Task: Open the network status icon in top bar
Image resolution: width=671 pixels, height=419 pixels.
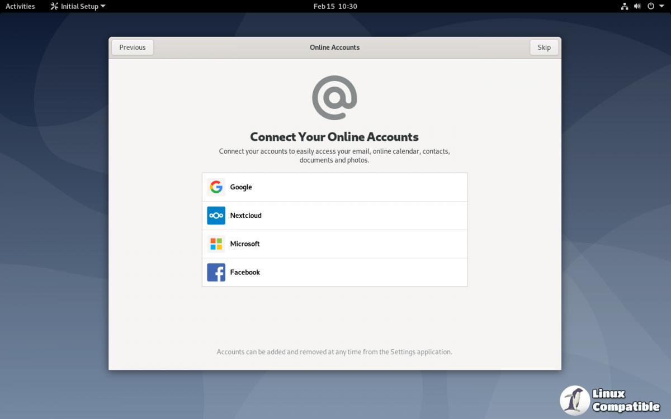Action: [625, 6]
